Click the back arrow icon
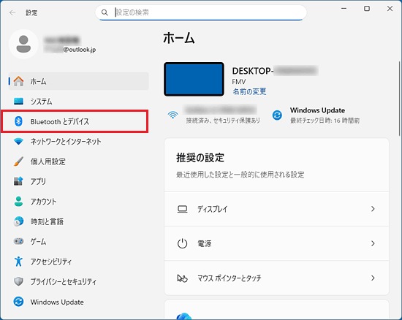Screen dimensions: 402x320 [12, 12]
